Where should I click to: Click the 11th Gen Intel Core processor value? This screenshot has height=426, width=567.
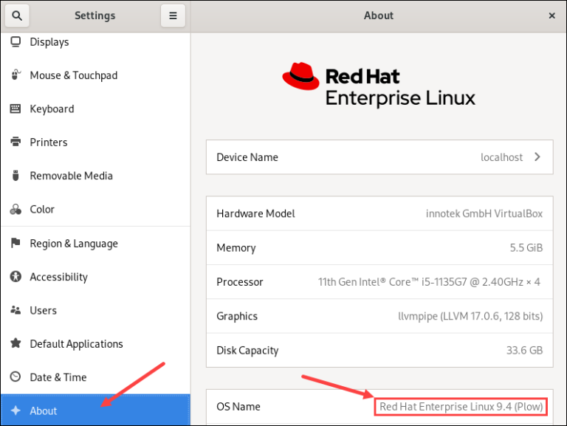429,282
